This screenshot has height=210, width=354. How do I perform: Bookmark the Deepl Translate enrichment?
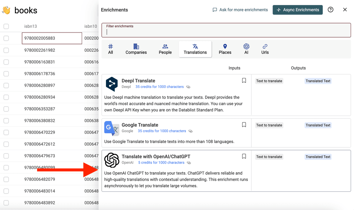coord(244,81)
